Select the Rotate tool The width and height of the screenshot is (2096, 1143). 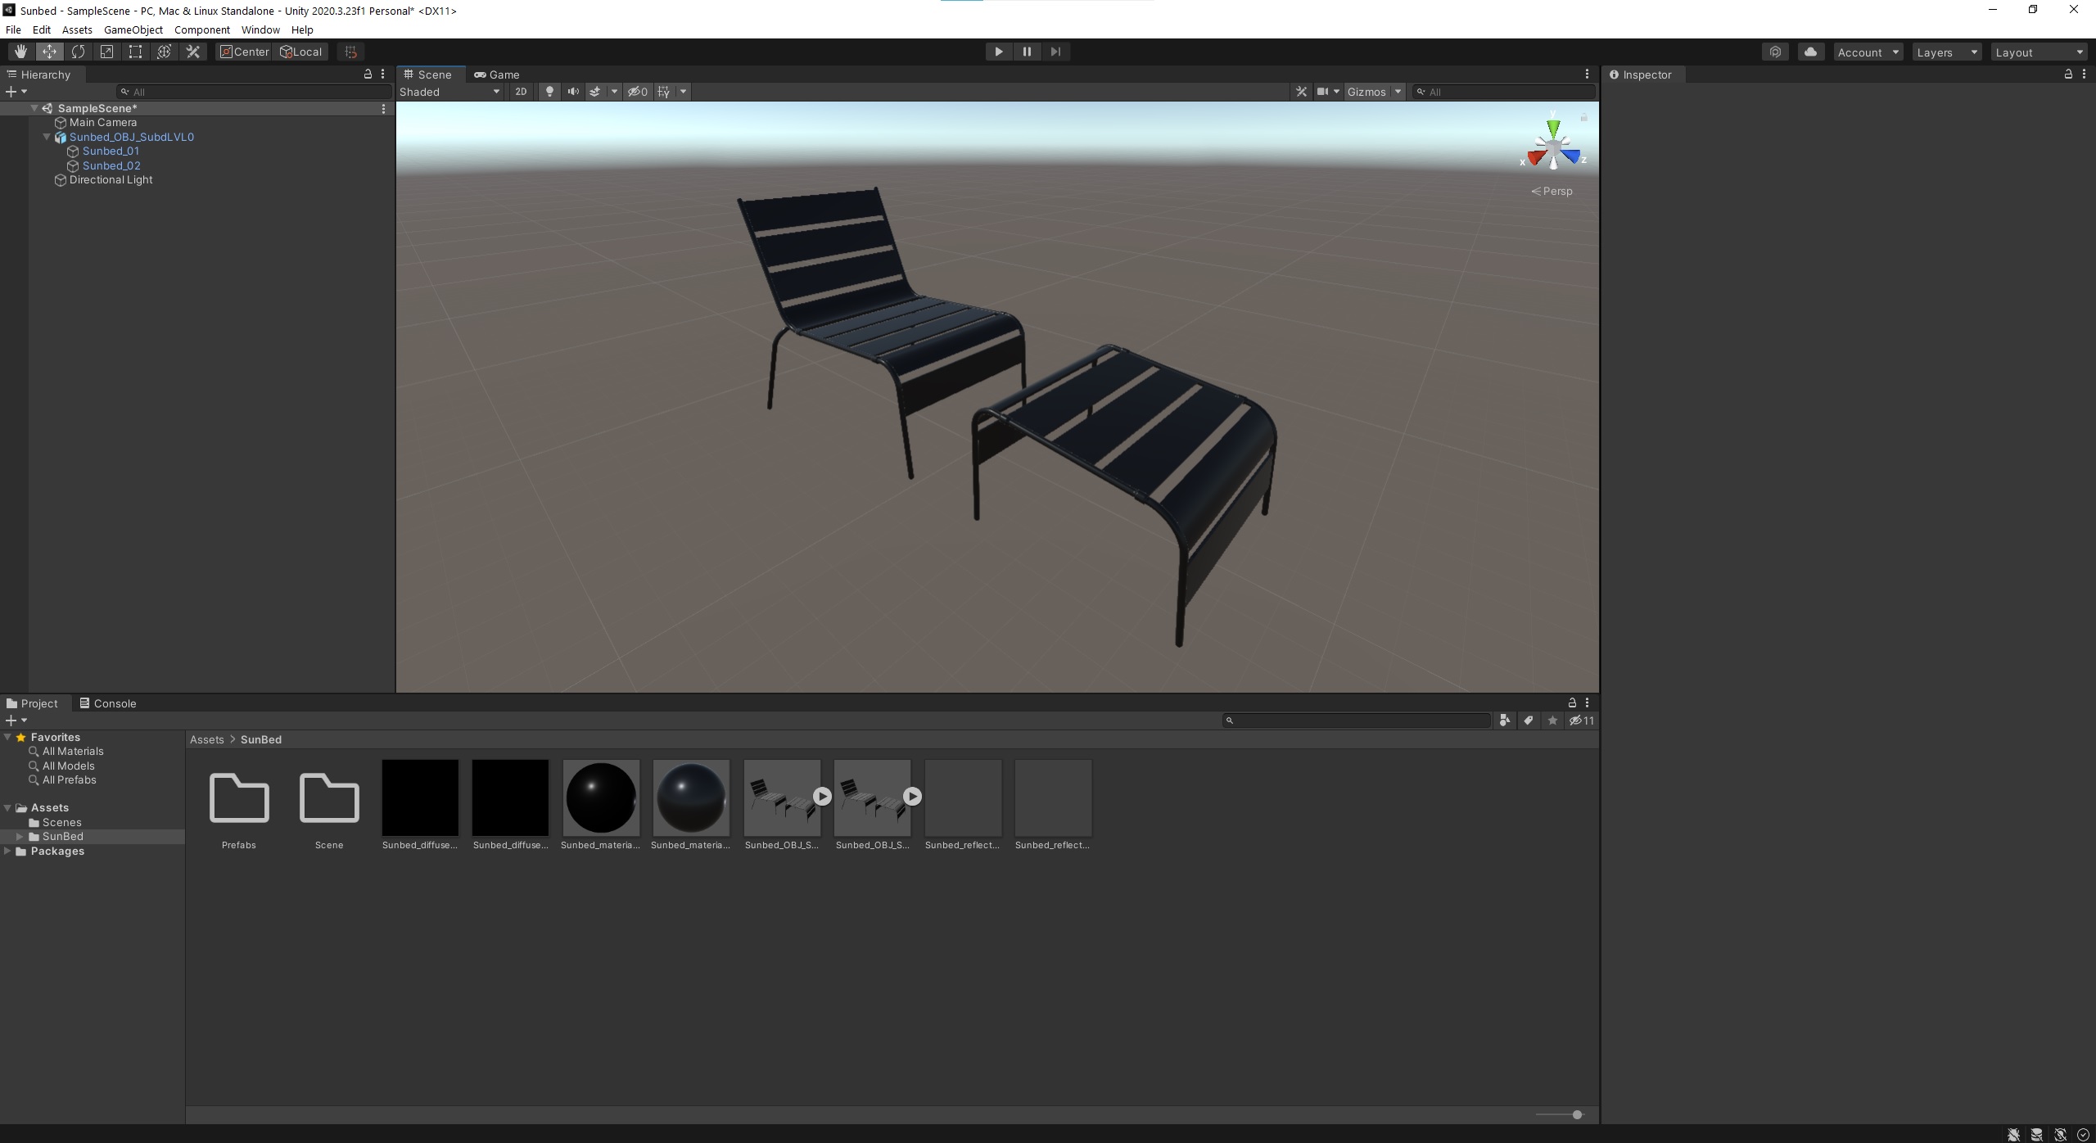78,52
